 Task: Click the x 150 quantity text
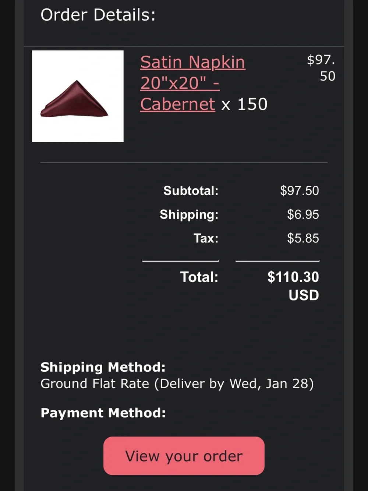click(x=244, y=104)
